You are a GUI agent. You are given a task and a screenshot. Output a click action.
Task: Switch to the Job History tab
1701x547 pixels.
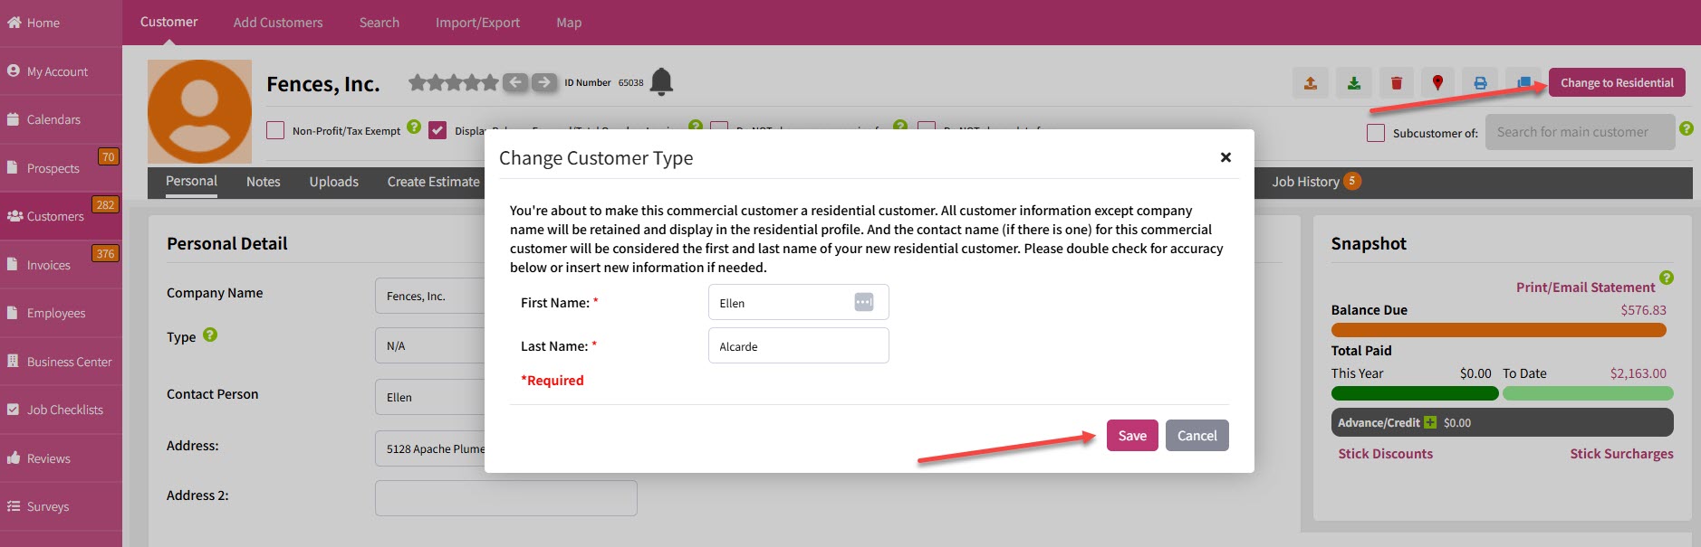click(x=1315, y=182)
